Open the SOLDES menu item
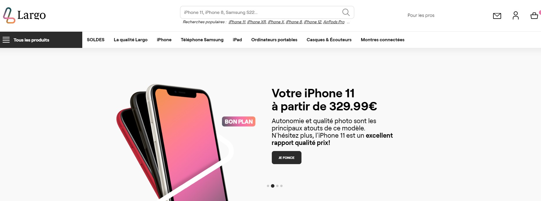This screenshot has width=541, height=201. point(96,40)
